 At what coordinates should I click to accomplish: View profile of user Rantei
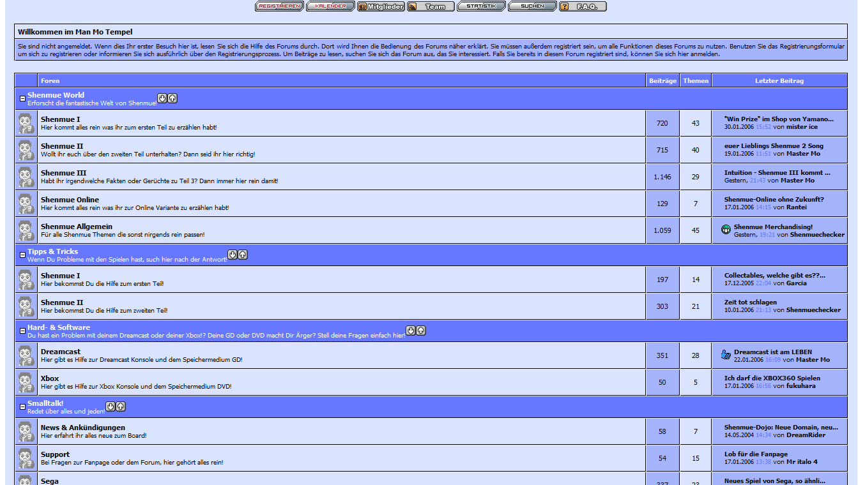pyautogui.click(x=797, y=207)
